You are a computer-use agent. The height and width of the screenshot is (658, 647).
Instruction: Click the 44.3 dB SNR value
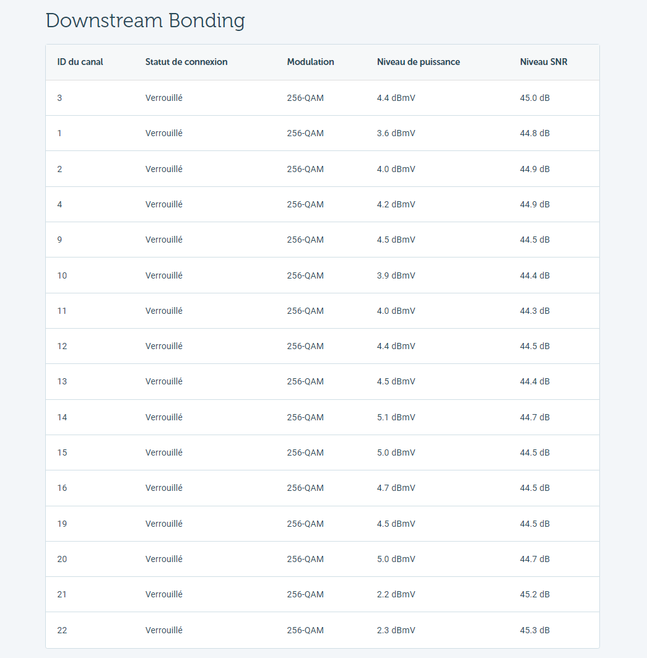click(535, 311)
